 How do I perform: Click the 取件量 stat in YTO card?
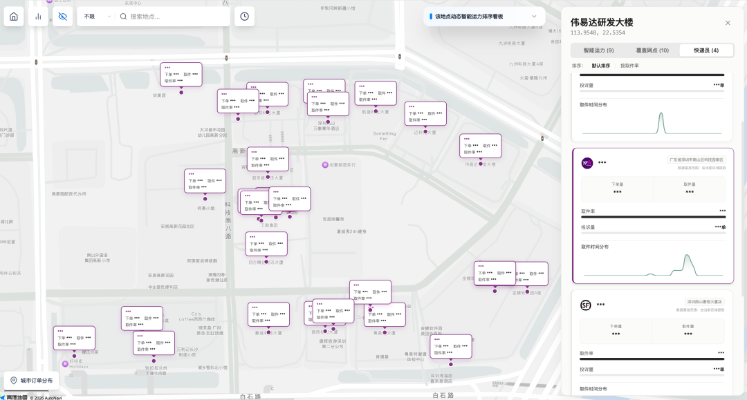coord(690,189)
